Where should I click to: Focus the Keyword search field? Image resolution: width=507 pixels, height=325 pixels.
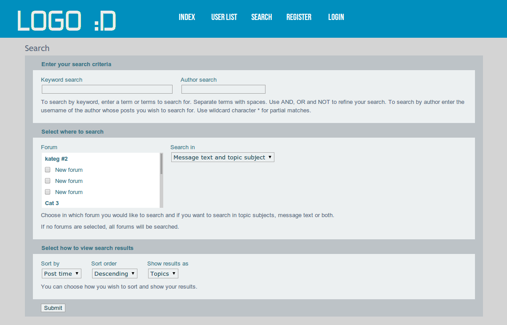pyautogui.click(x=107, y=89)
